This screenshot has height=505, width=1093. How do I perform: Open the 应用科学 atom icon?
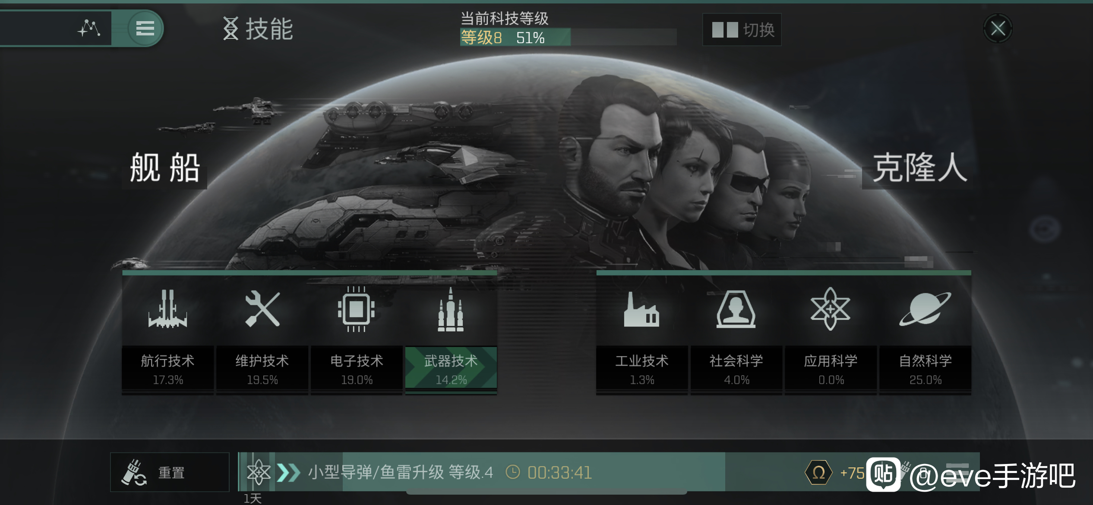[x=830, y=309]
